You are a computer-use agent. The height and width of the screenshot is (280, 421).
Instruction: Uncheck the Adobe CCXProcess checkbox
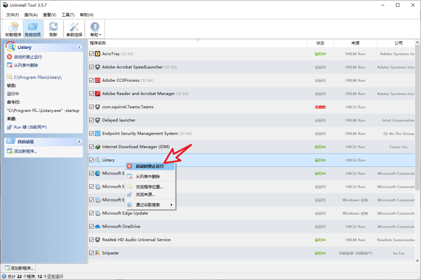pyautogui.click(x=91, y=80)
